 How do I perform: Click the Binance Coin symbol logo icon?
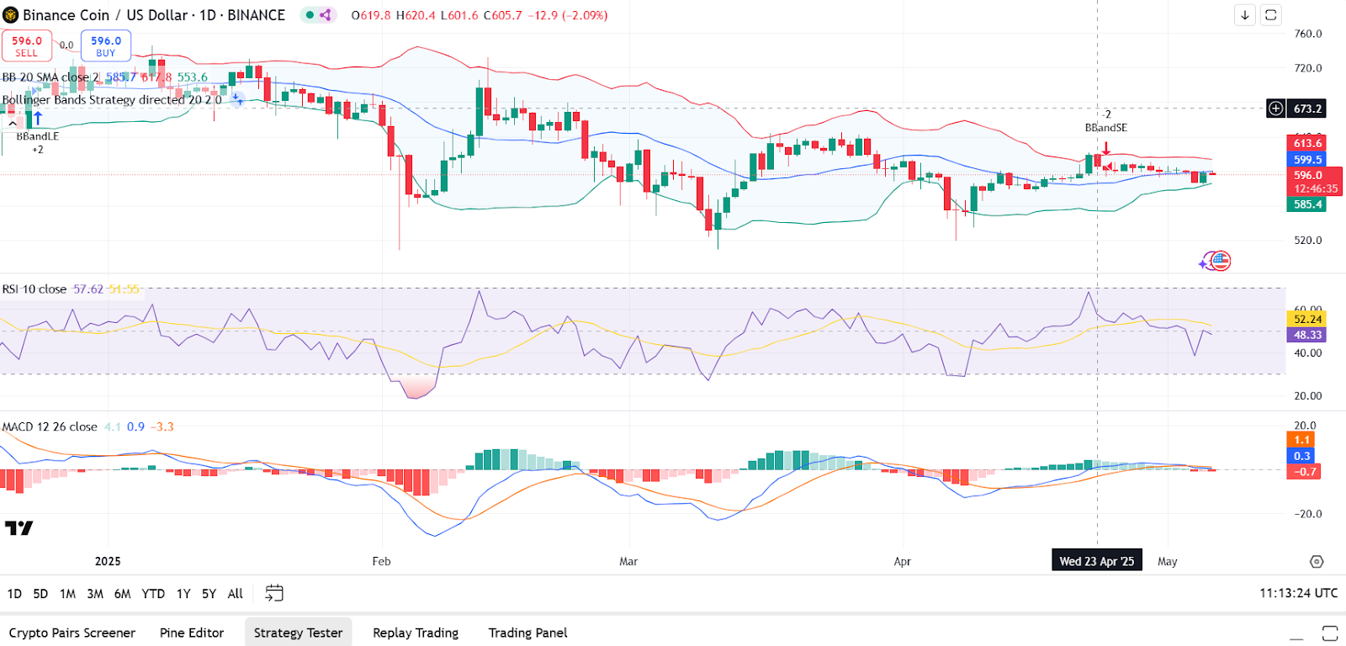pos(11,15)
